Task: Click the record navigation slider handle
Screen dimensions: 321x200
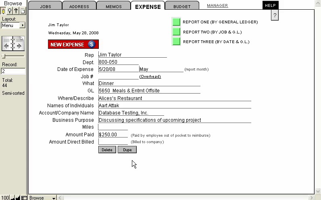Action: (3, 56)
